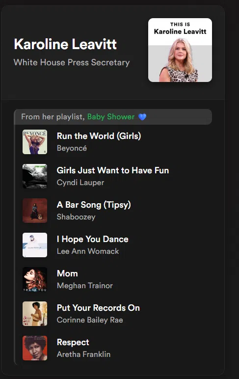Open the Baby Shower playlist link
This screenshot has height=379, width=239.
111,117
